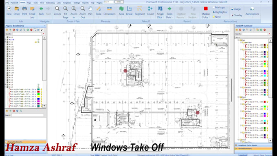Toggle lightbulb of first takeoff row under A-3.4
The height and width of the screenshot is (156, 277).
coord(41,90)
